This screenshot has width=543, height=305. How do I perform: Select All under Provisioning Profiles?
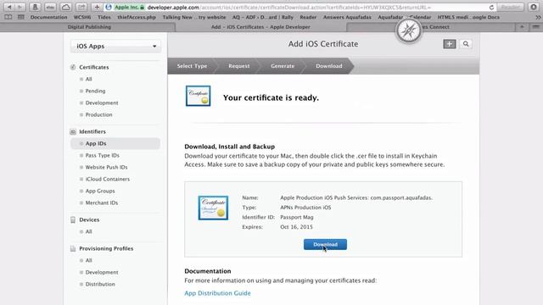point(88,260)
